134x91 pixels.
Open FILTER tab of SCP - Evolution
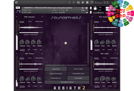coord(110,50)
